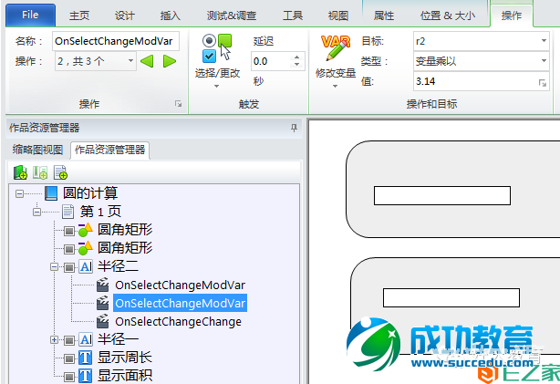Click the 半径二 entry field icon
This screenshot has height=384, width=560.
86,266
